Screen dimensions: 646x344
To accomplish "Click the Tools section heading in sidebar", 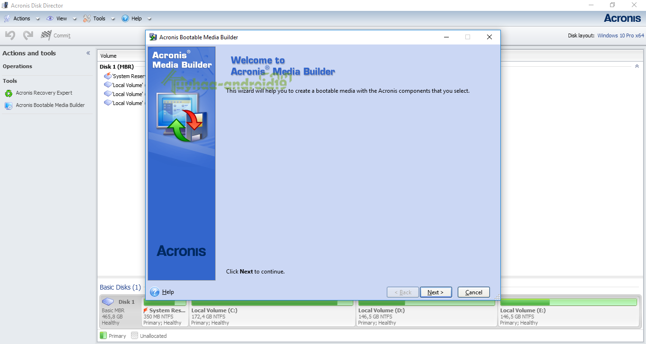I will click(10, 81).
